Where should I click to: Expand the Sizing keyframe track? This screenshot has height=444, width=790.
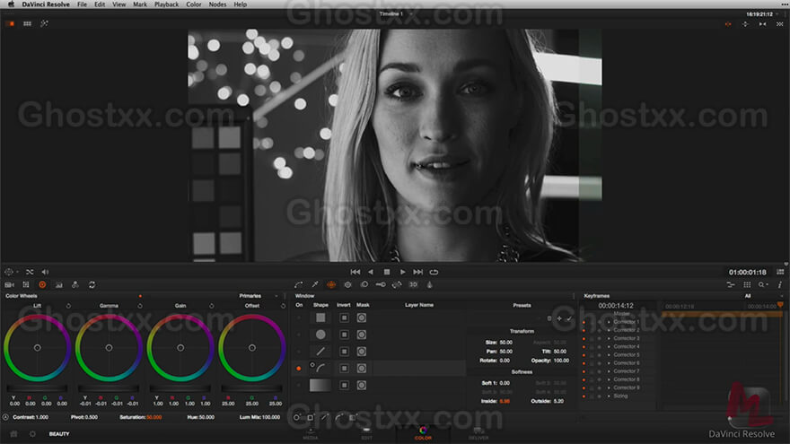(609, 396)
